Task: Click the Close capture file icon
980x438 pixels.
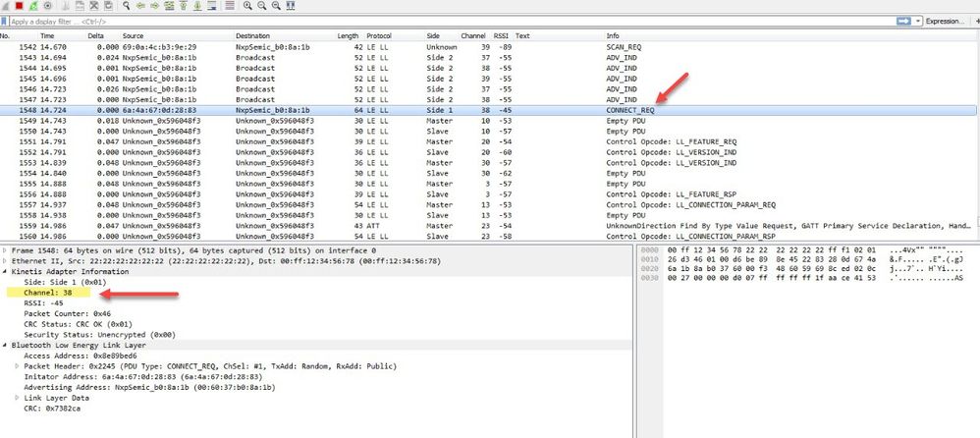Action: tap(93, 6)
